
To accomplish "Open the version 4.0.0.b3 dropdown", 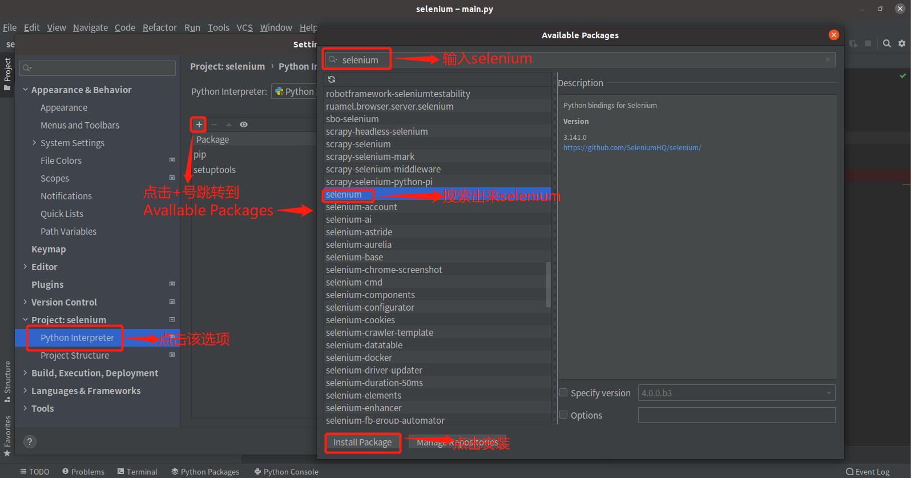I will [x=736, y=393].
